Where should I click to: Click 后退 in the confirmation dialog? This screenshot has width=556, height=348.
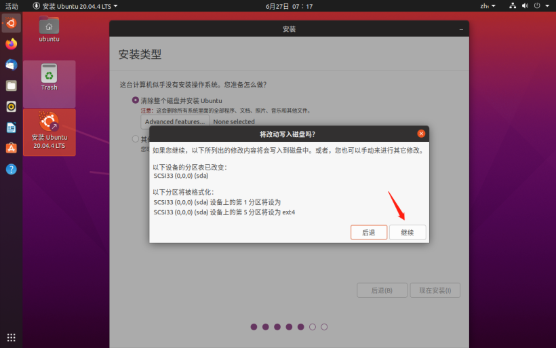coord(368,232)
